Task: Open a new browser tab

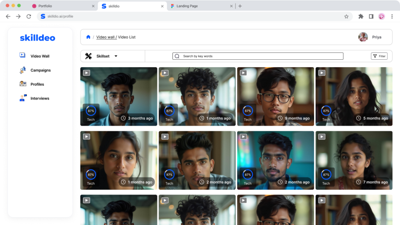Action: coord(240,6)
